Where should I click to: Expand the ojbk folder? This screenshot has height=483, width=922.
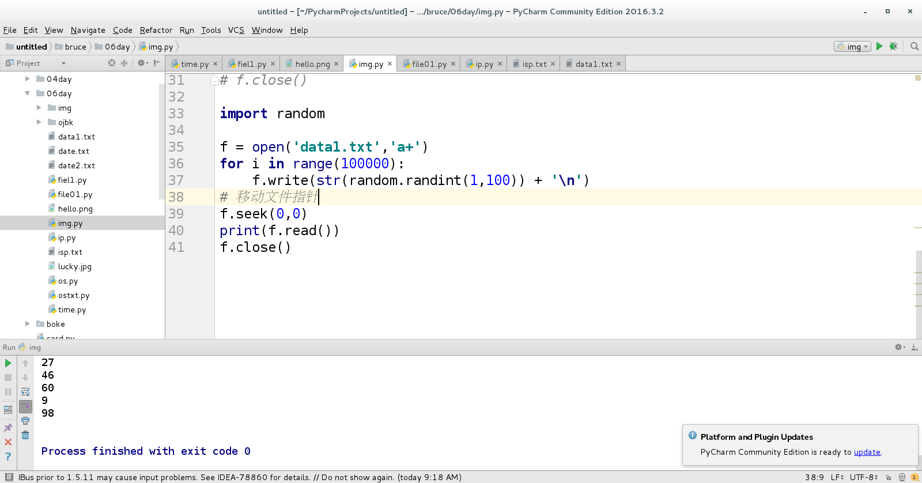tap(39, 122)
